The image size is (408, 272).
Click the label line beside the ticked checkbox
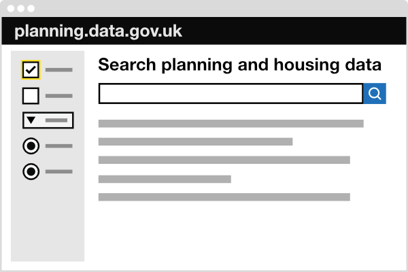[x=58, y=70]
